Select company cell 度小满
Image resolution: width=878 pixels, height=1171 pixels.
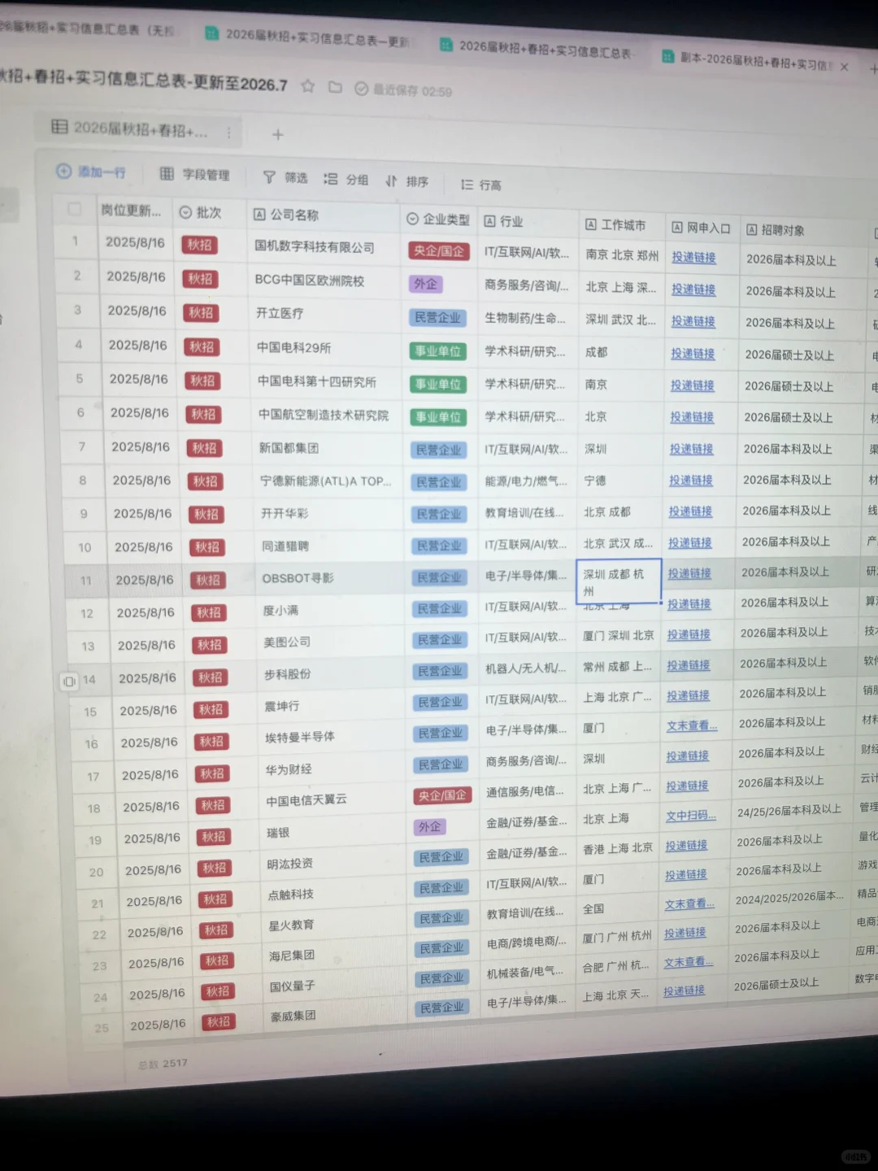pos(330,610)
